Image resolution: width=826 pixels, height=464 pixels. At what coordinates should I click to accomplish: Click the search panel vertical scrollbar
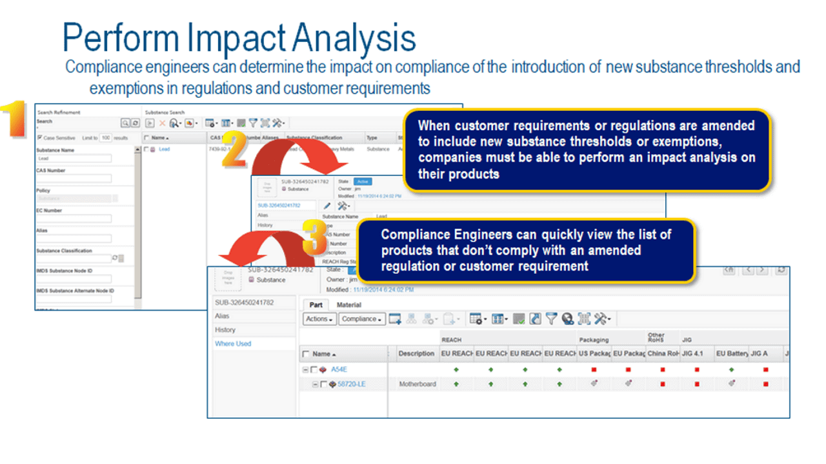tap(137, 222)
